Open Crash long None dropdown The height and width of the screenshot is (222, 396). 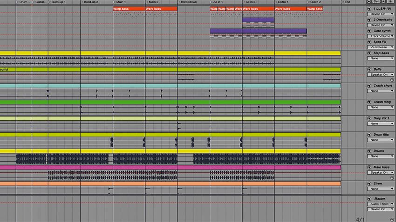(381, 107)
